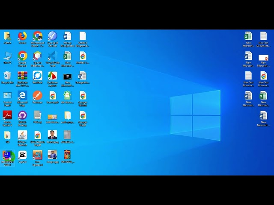Click the Google Chrome shortcut icon
Viewport: 274px width, 205px height.
click(x=22, y=59)
